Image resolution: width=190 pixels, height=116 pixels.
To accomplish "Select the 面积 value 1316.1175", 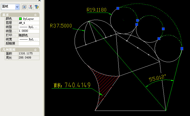I will pyautogui.click(x=29, y=53).
